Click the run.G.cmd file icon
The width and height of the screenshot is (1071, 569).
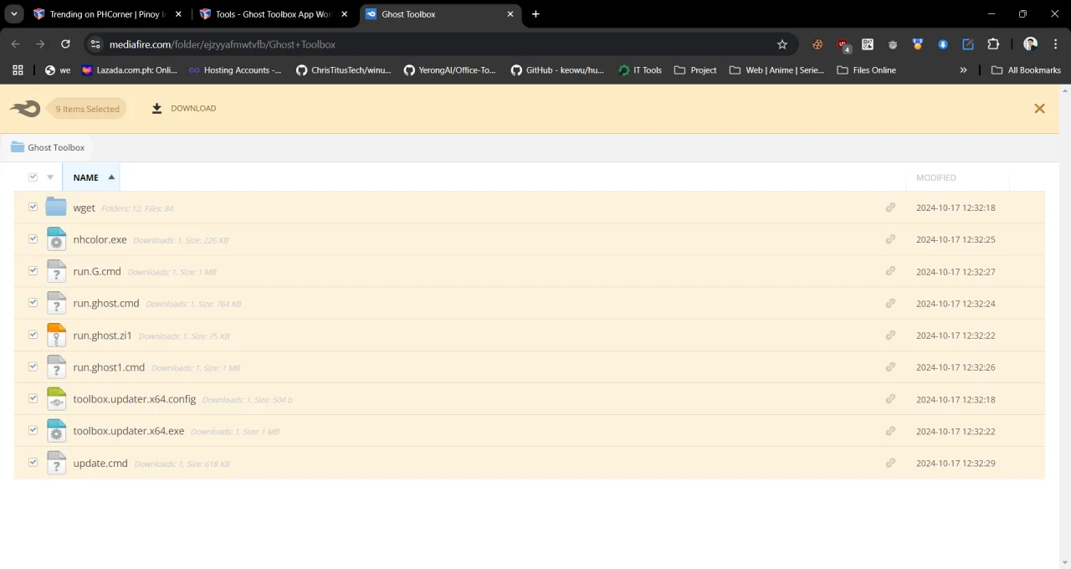point(56,271)
